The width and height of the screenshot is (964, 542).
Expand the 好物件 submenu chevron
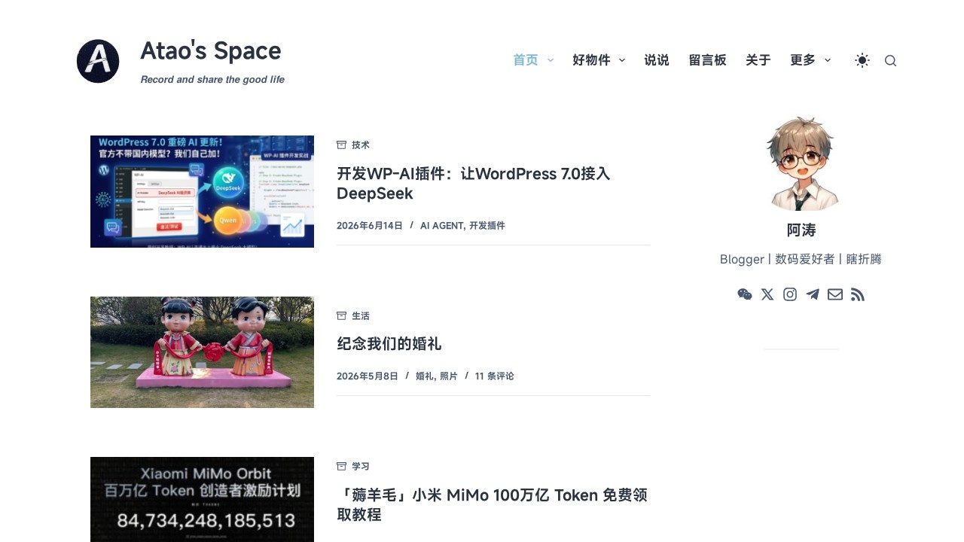coord(622,60)
